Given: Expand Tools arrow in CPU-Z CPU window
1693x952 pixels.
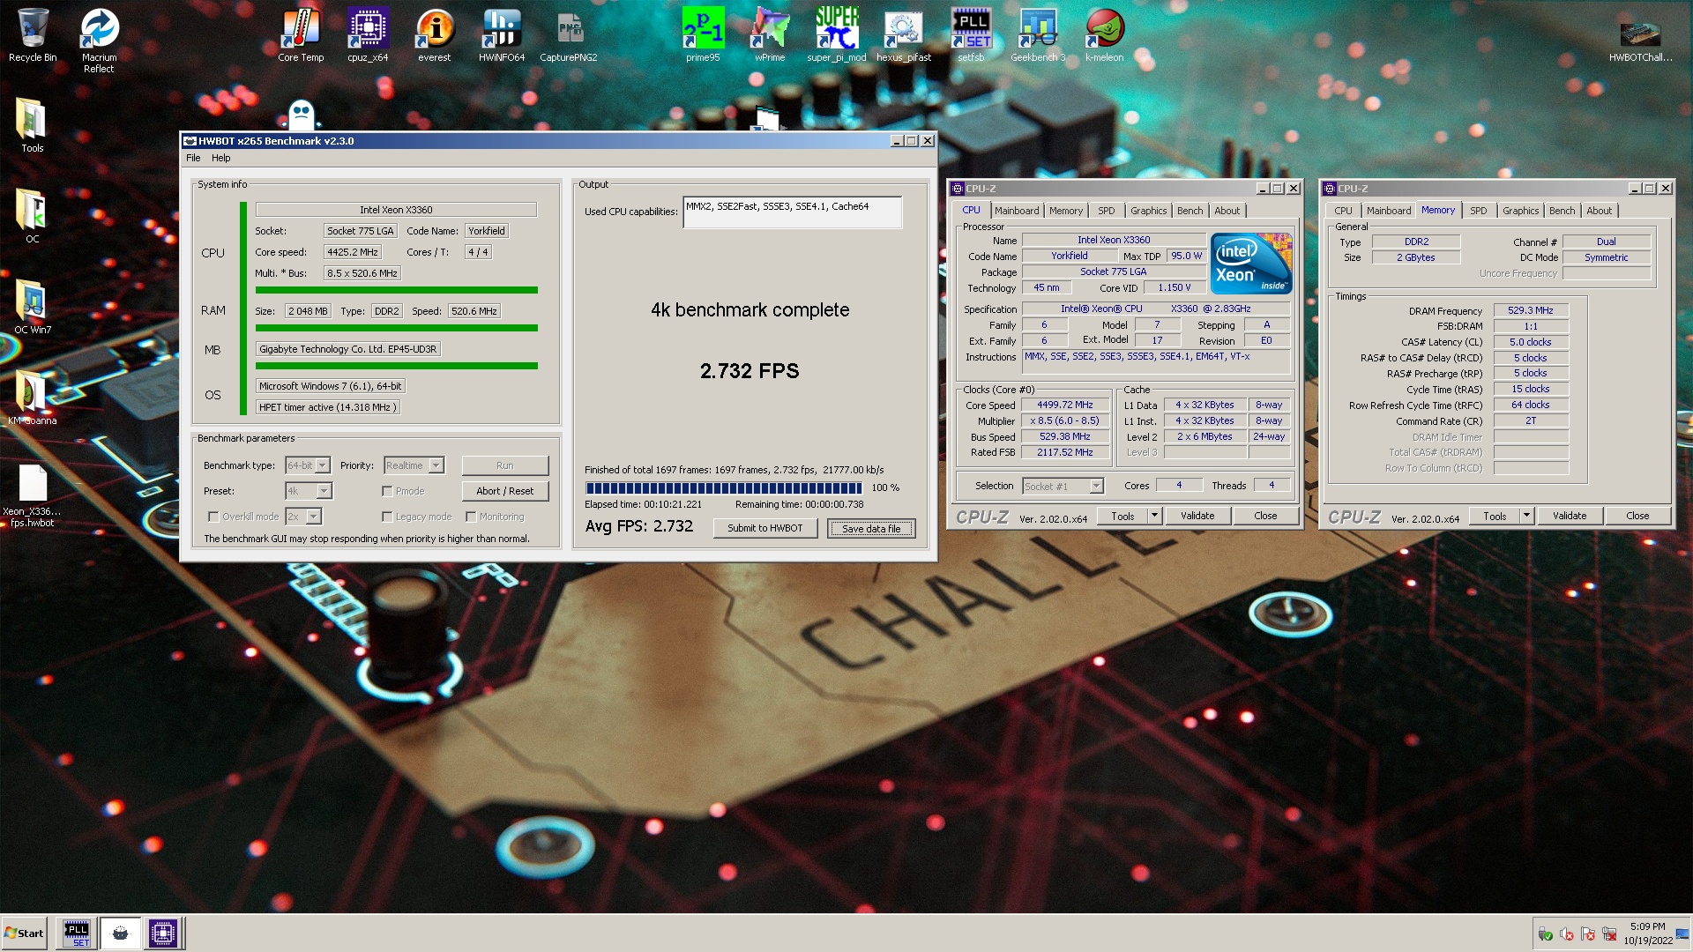Looking at the screenshot, I should click(x=1154, y=516).
